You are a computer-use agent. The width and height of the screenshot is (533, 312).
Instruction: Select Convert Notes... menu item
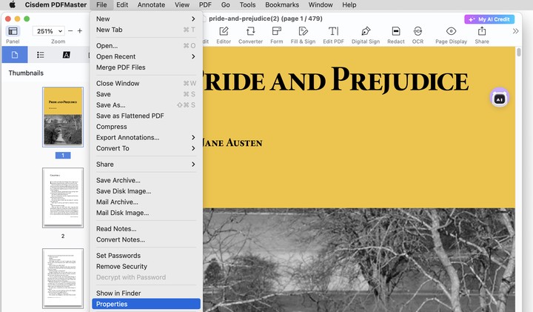[x=146, y=240]
